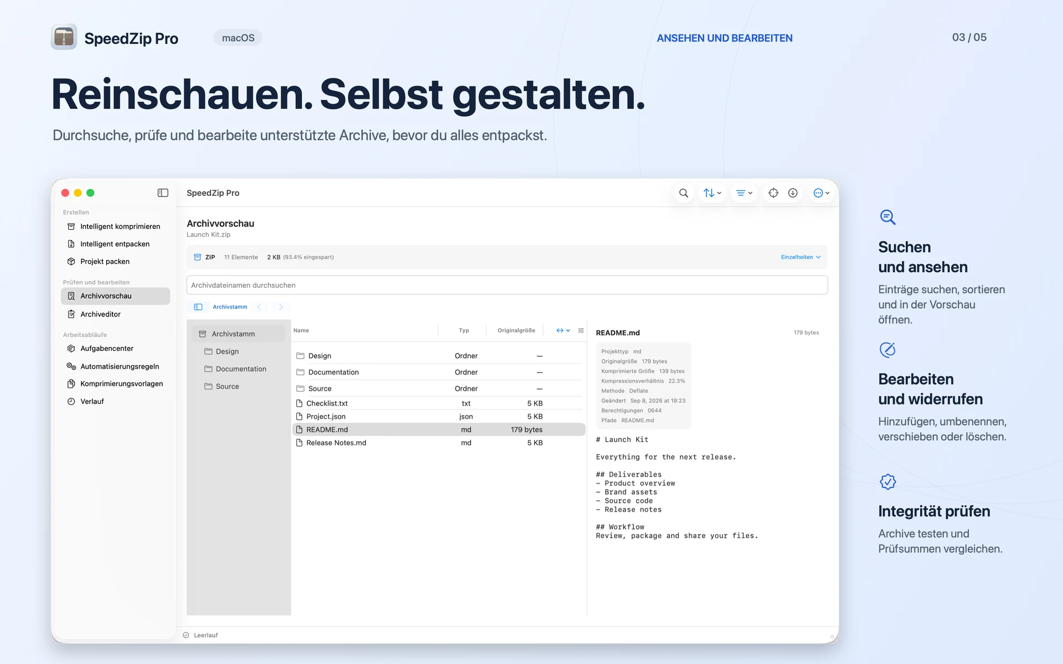
Task: Sort by the Typ column header
Action: pyautogui.click(x=464, y=331)
